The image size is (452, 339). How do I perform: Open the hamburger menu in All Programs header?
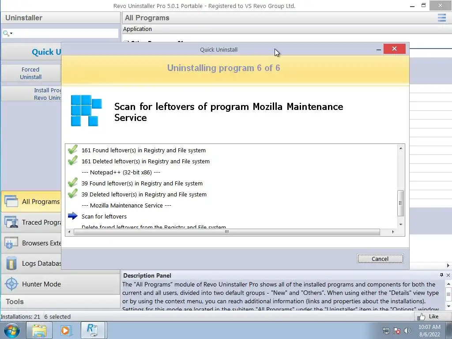coord(441,18)
